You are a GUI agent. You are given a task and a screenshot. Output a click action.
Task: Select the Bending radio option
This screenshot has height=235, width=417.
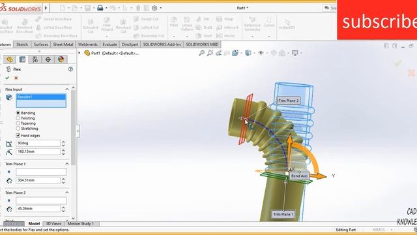tap(18, 113)
